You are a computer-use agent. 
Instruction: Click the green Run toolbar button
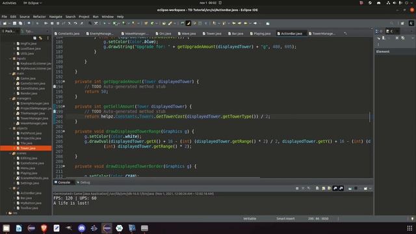[x=114, y=23]
